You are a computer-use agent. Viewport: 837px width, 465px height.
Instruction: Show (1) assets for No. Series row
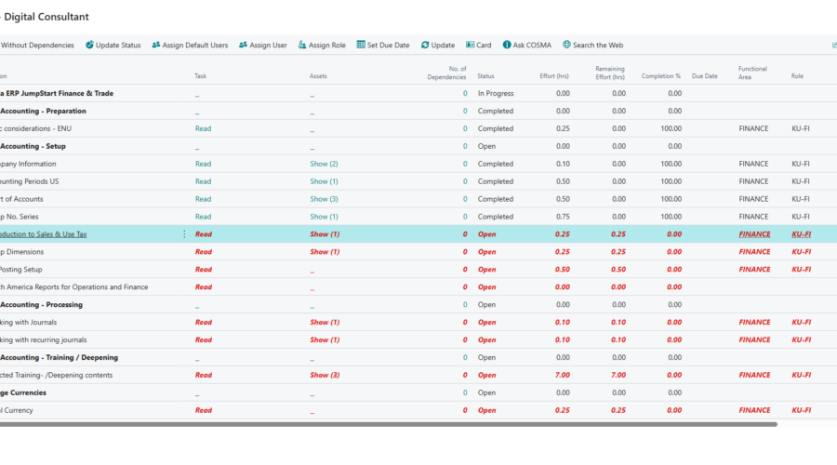click(324, 217)
